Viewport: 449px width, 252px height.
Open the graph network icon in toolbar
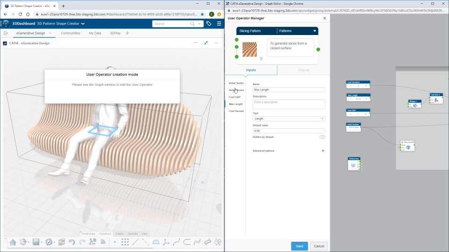[x=93, y=242]
